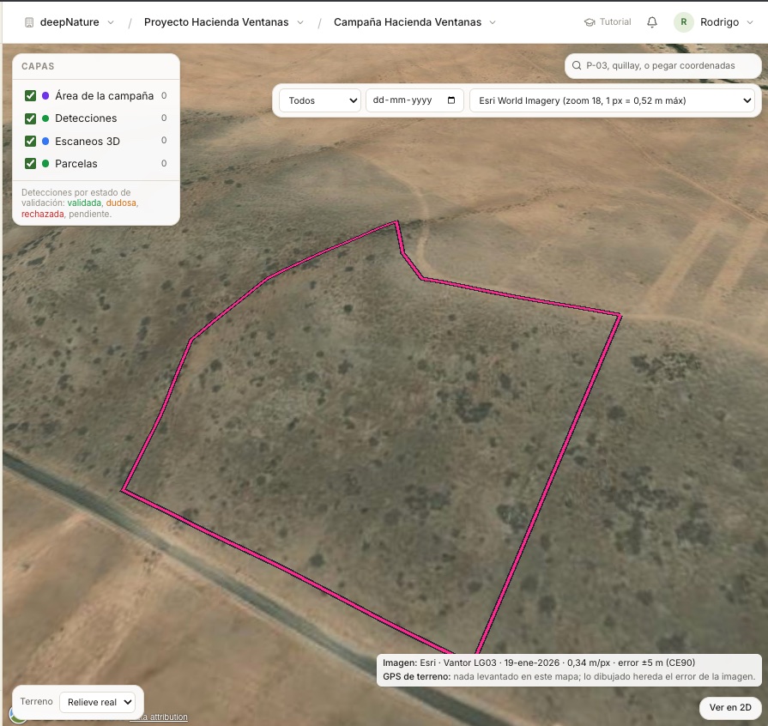Click the green Detecciones color dot
768x726 pixels.
coord(45,118)
